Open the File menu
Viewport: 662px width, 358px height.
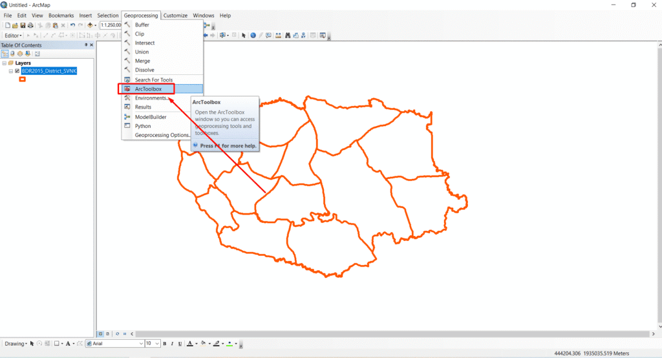pyautogui.click(x=8, y=16)
